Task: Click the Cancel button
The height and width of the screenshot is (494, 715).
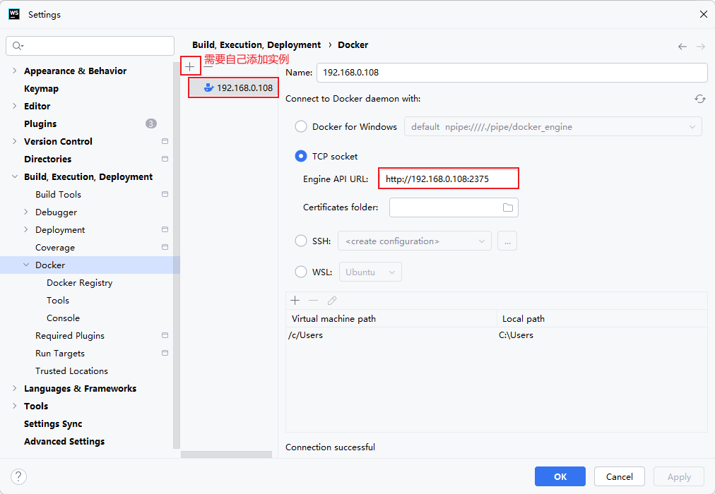Action: pyautogui.click(x=619, y=476)
